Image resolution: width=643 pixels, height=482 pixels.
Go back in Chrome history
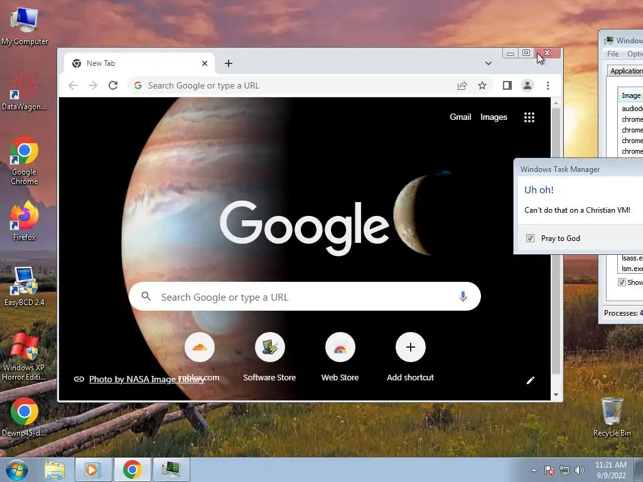tap(73, 85)
